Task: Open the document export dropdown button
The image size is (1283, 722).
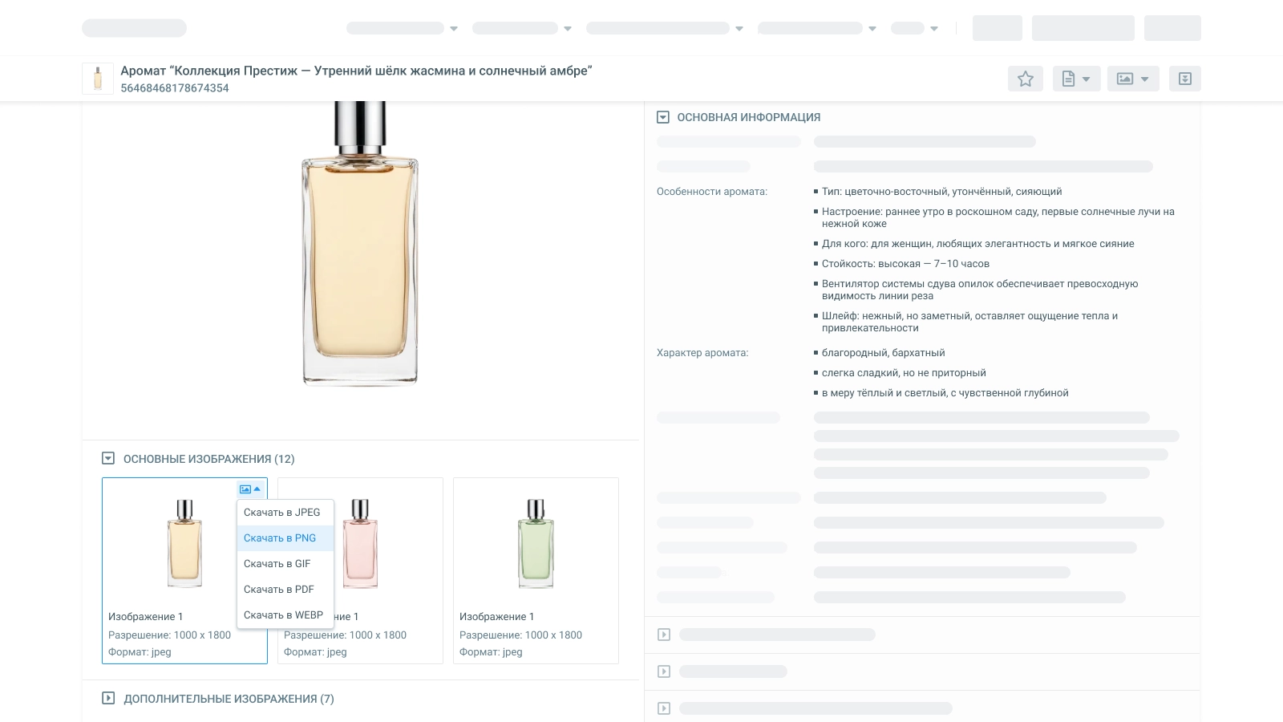Action: click(1075, 79)
